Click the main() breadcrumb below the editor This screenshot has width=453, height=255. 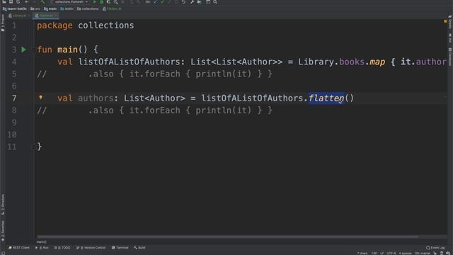pos(41,242)
